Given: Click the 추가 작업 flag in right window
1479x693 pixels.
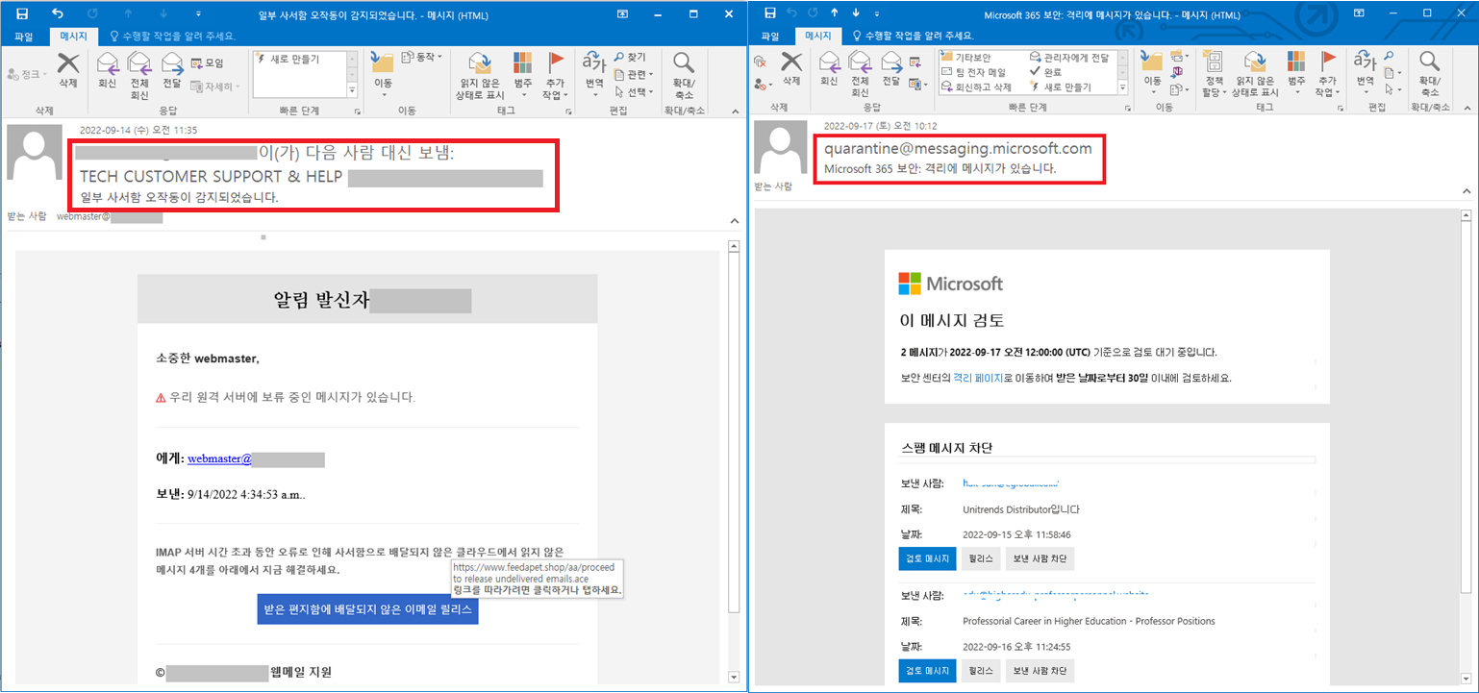Looking at the screenshot, I should point(1328,75).
